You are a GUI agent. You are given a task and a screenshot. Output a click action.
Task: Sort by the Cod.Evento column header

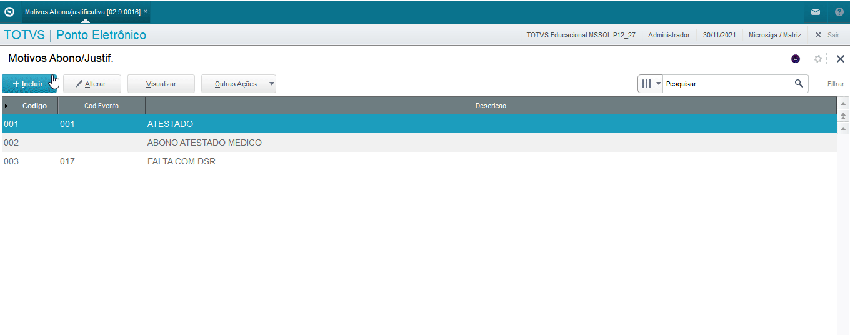tap(101, 106)
